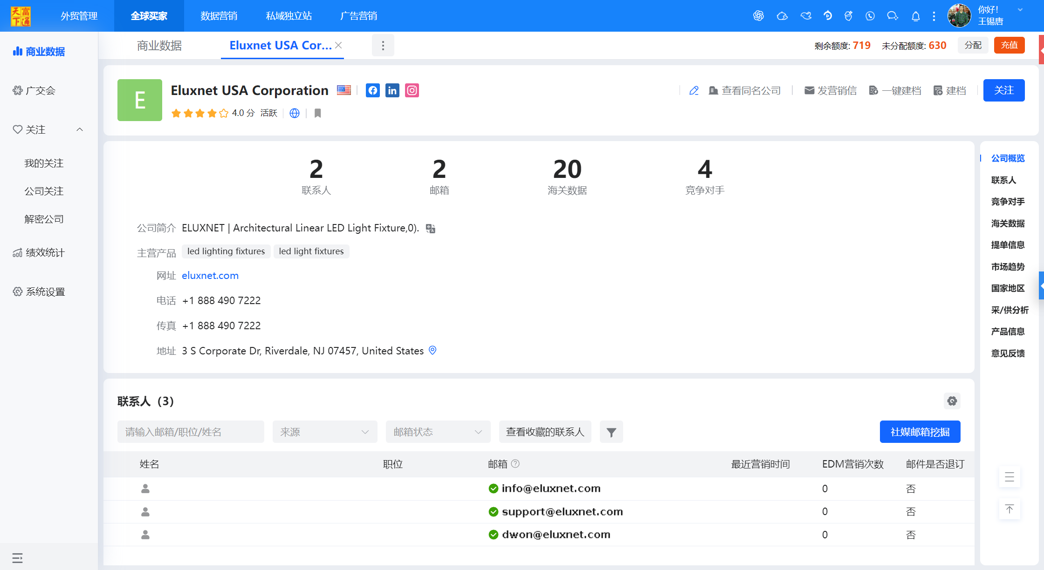
Task: Open the top bar vertical dots menu
Action: [x=934, y=16]
